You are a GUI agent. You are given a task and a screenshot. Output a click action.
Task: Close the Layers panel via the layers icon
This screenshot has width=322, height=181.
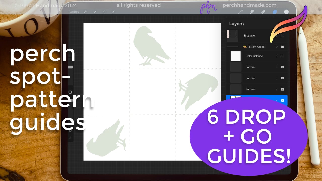(x=275, y=12)
